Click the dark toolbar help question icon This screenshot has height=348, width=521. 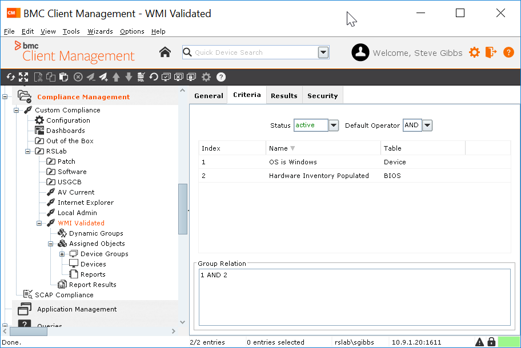pos(221,77)
